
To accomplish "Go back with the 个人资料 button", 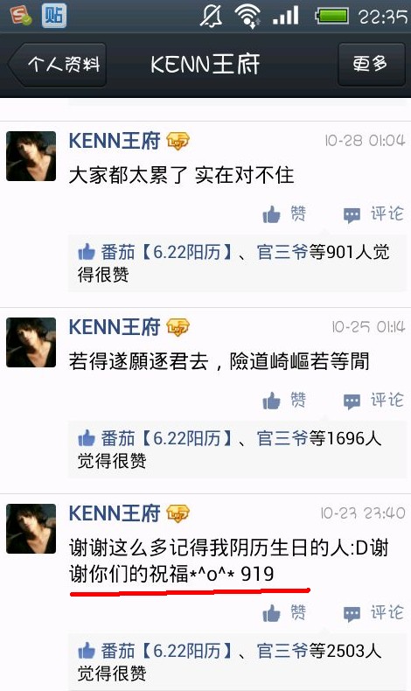I will [57, 65].
